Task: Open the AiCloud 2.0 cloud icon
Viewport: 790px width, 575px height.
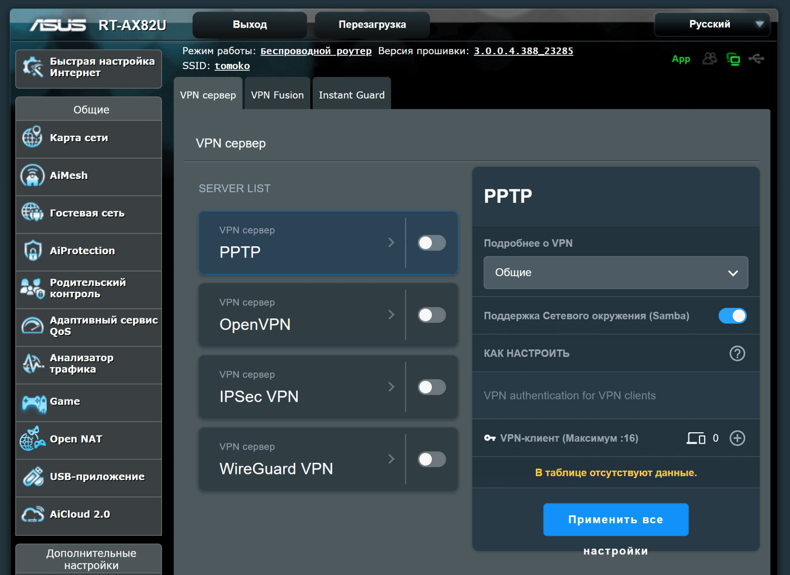Action: coord(32,515)
